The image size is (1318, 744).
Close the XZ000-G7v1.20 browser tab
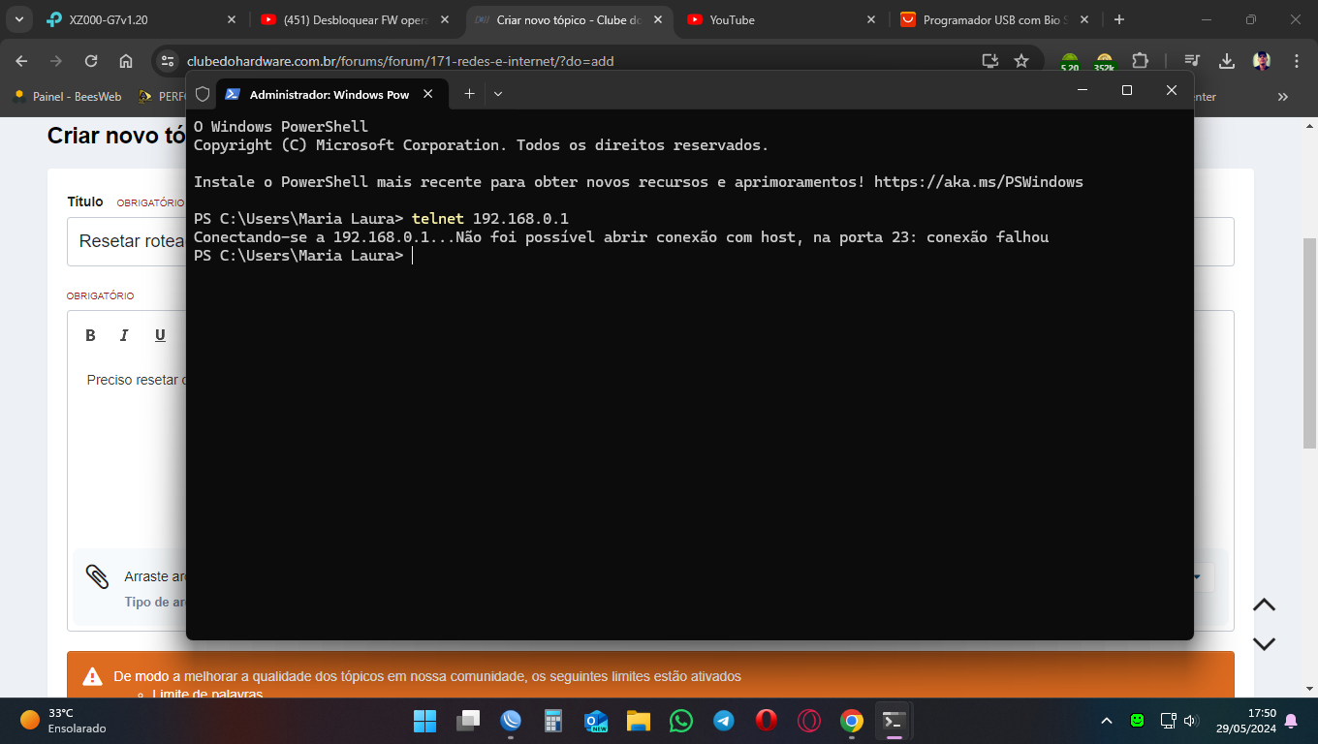pyautogui.click(x=231, y=19)
